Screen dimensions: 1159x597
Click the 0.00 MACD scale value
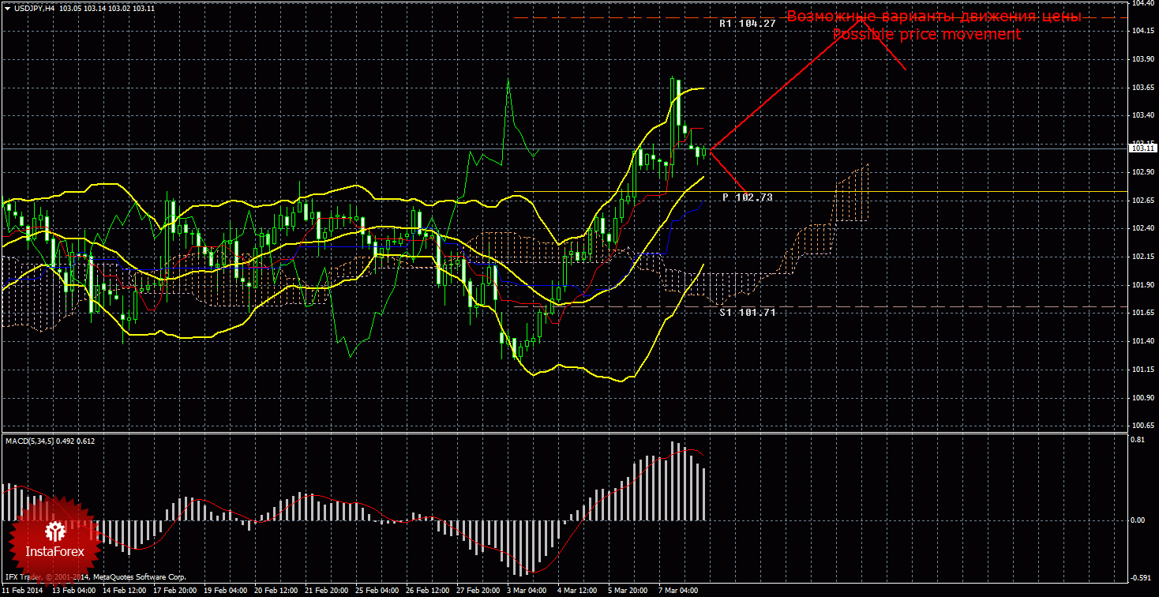1138,520
